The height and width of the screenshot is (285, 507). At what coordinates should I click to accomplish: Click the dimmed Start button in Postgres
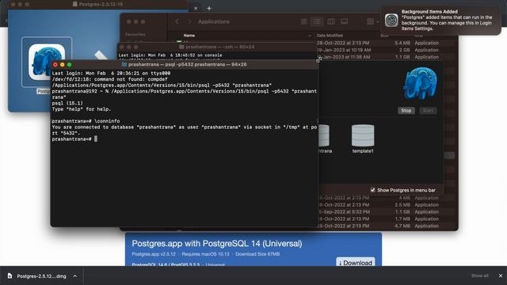point(428,111)
